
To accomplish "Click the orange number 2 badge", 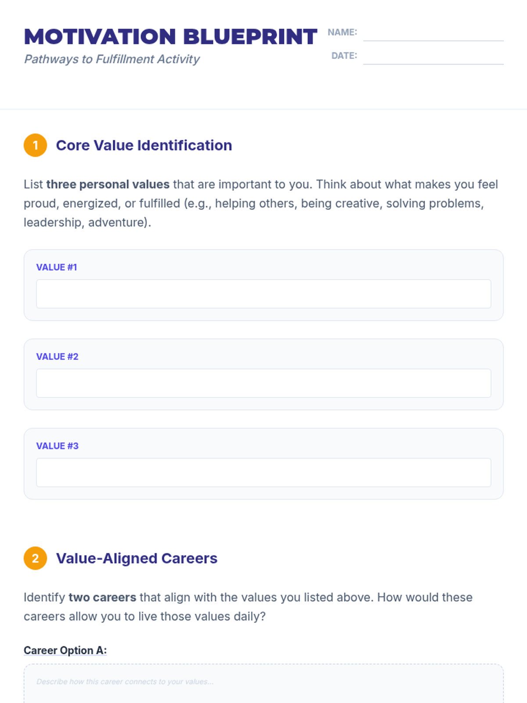I will [x=35, y=558].
